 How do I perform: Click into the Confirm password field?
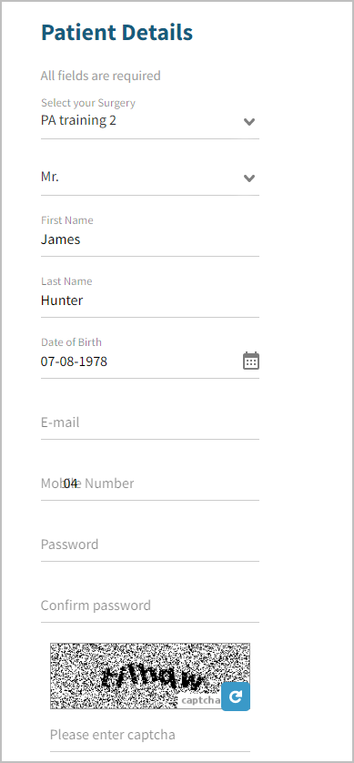150,605
